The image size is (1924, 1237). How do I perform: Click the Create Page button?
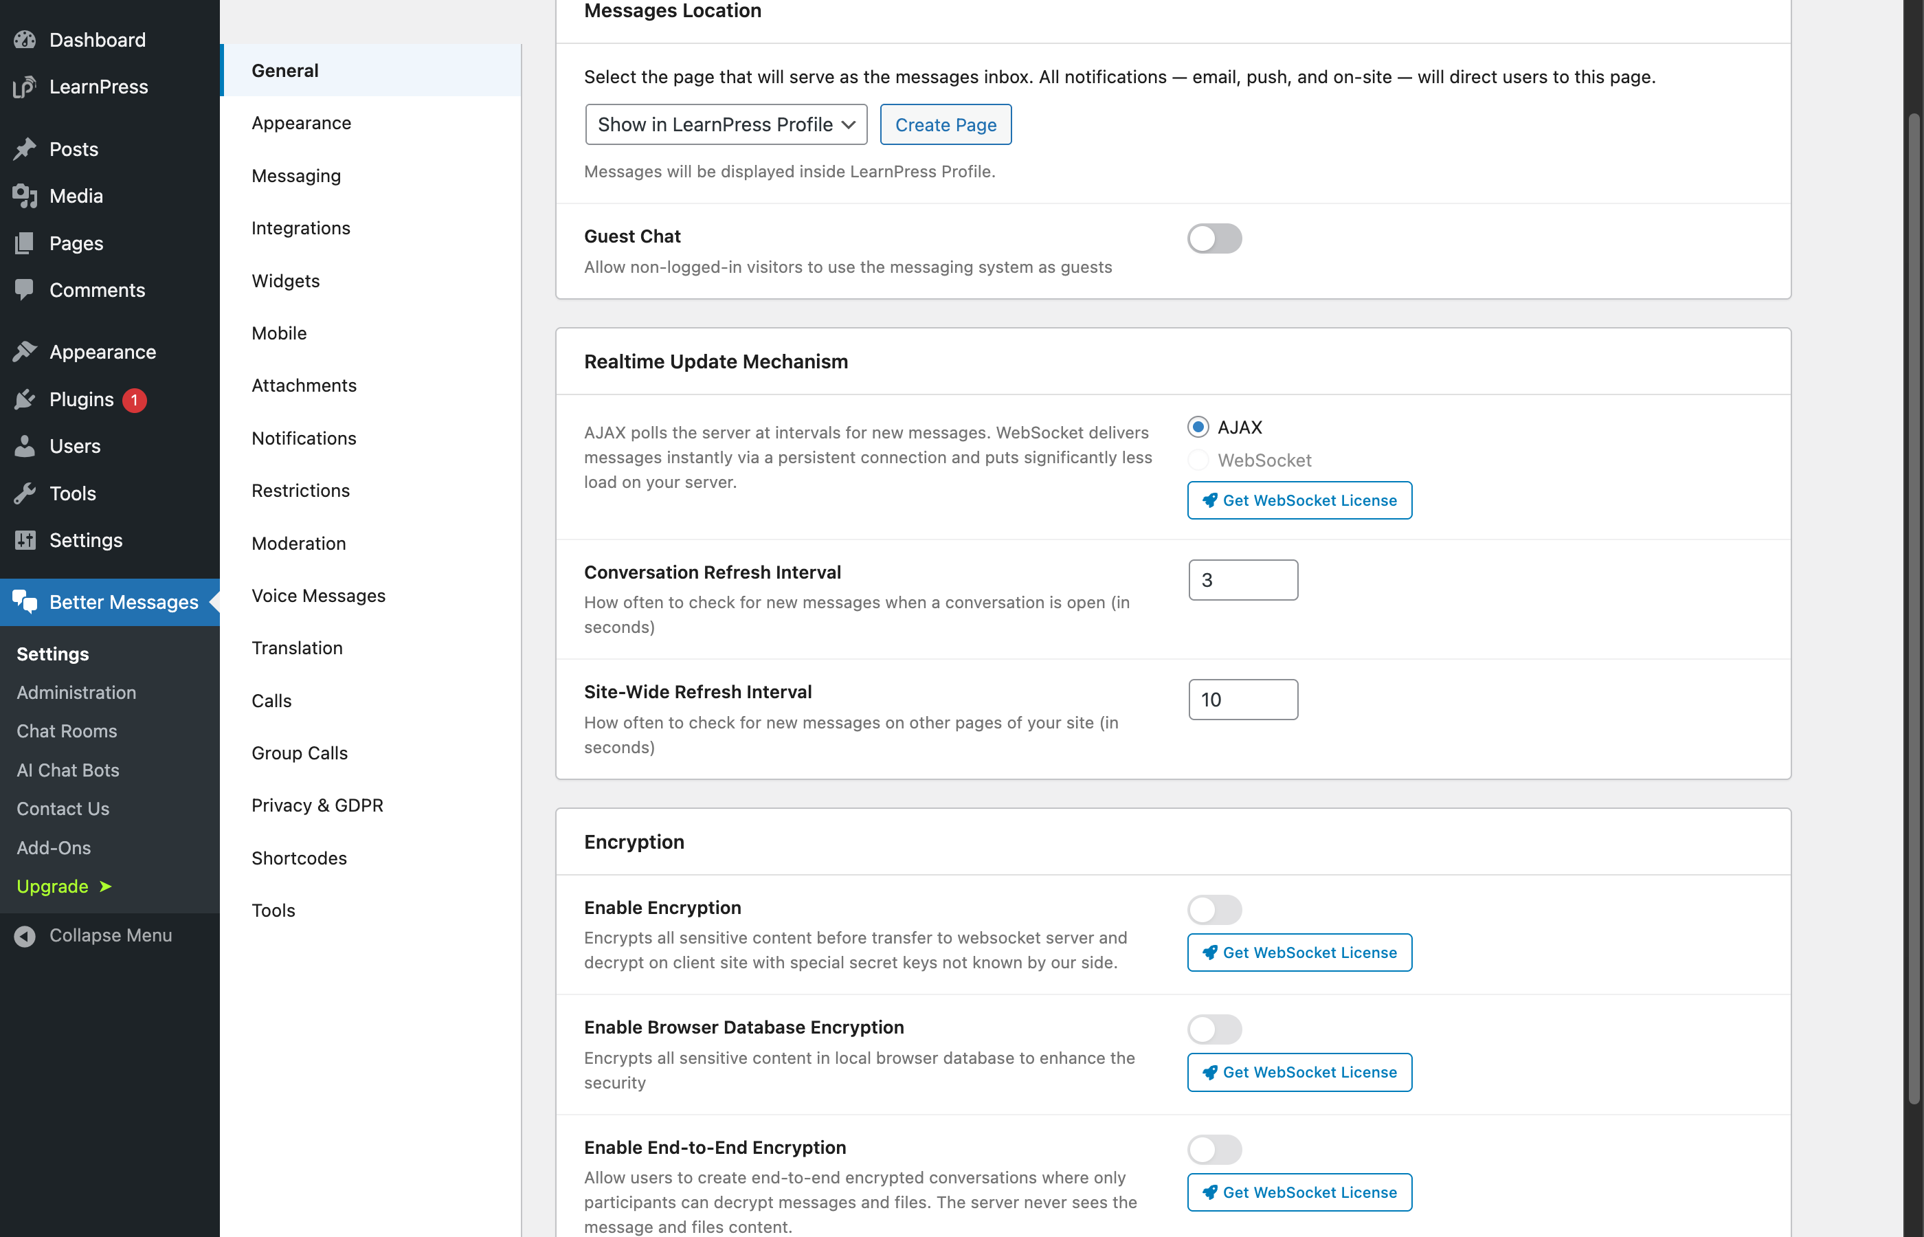click(945, 124)
